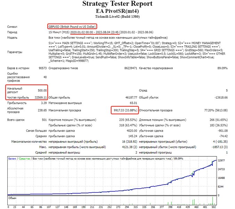Image resolution: width=235 pixels, height=209 pixels.
Task: Click 'Качество моделирования' label
Action: tap(156, 68)
